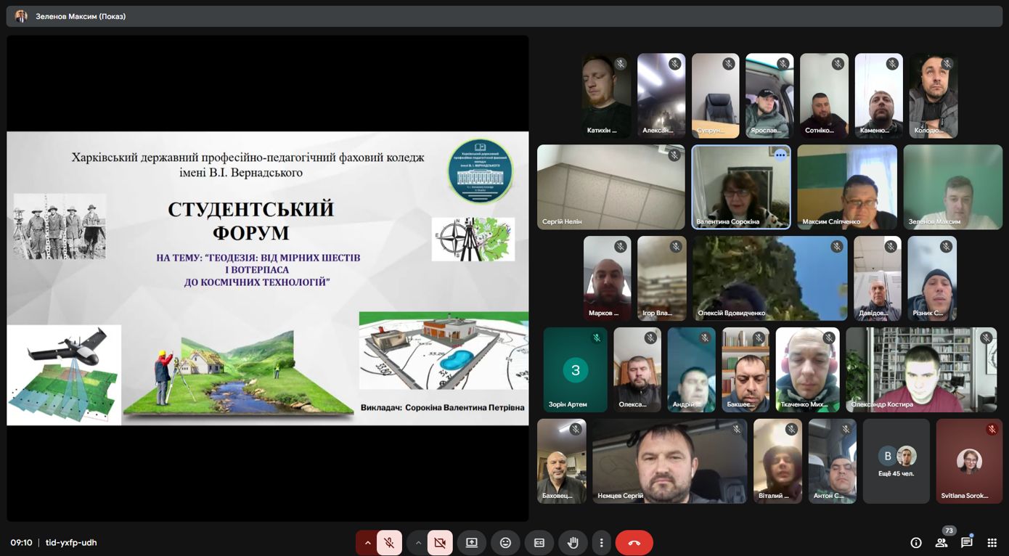
Task: Open meeting details info icon
Action: [x=916, y=543]
